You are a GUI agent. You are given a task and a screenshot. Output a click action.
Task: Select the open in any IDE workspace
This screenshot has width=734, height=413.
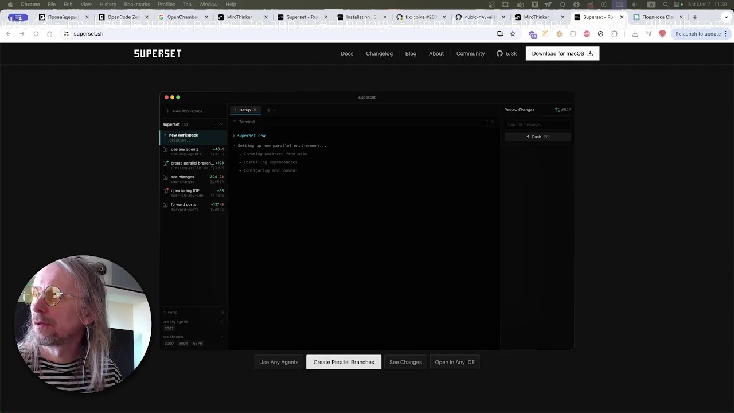(193, 193)
